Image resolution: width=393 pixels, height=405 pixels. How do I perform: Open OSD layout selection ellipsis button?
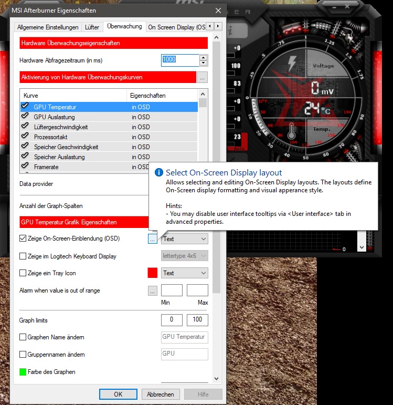(x=153, y=238)
